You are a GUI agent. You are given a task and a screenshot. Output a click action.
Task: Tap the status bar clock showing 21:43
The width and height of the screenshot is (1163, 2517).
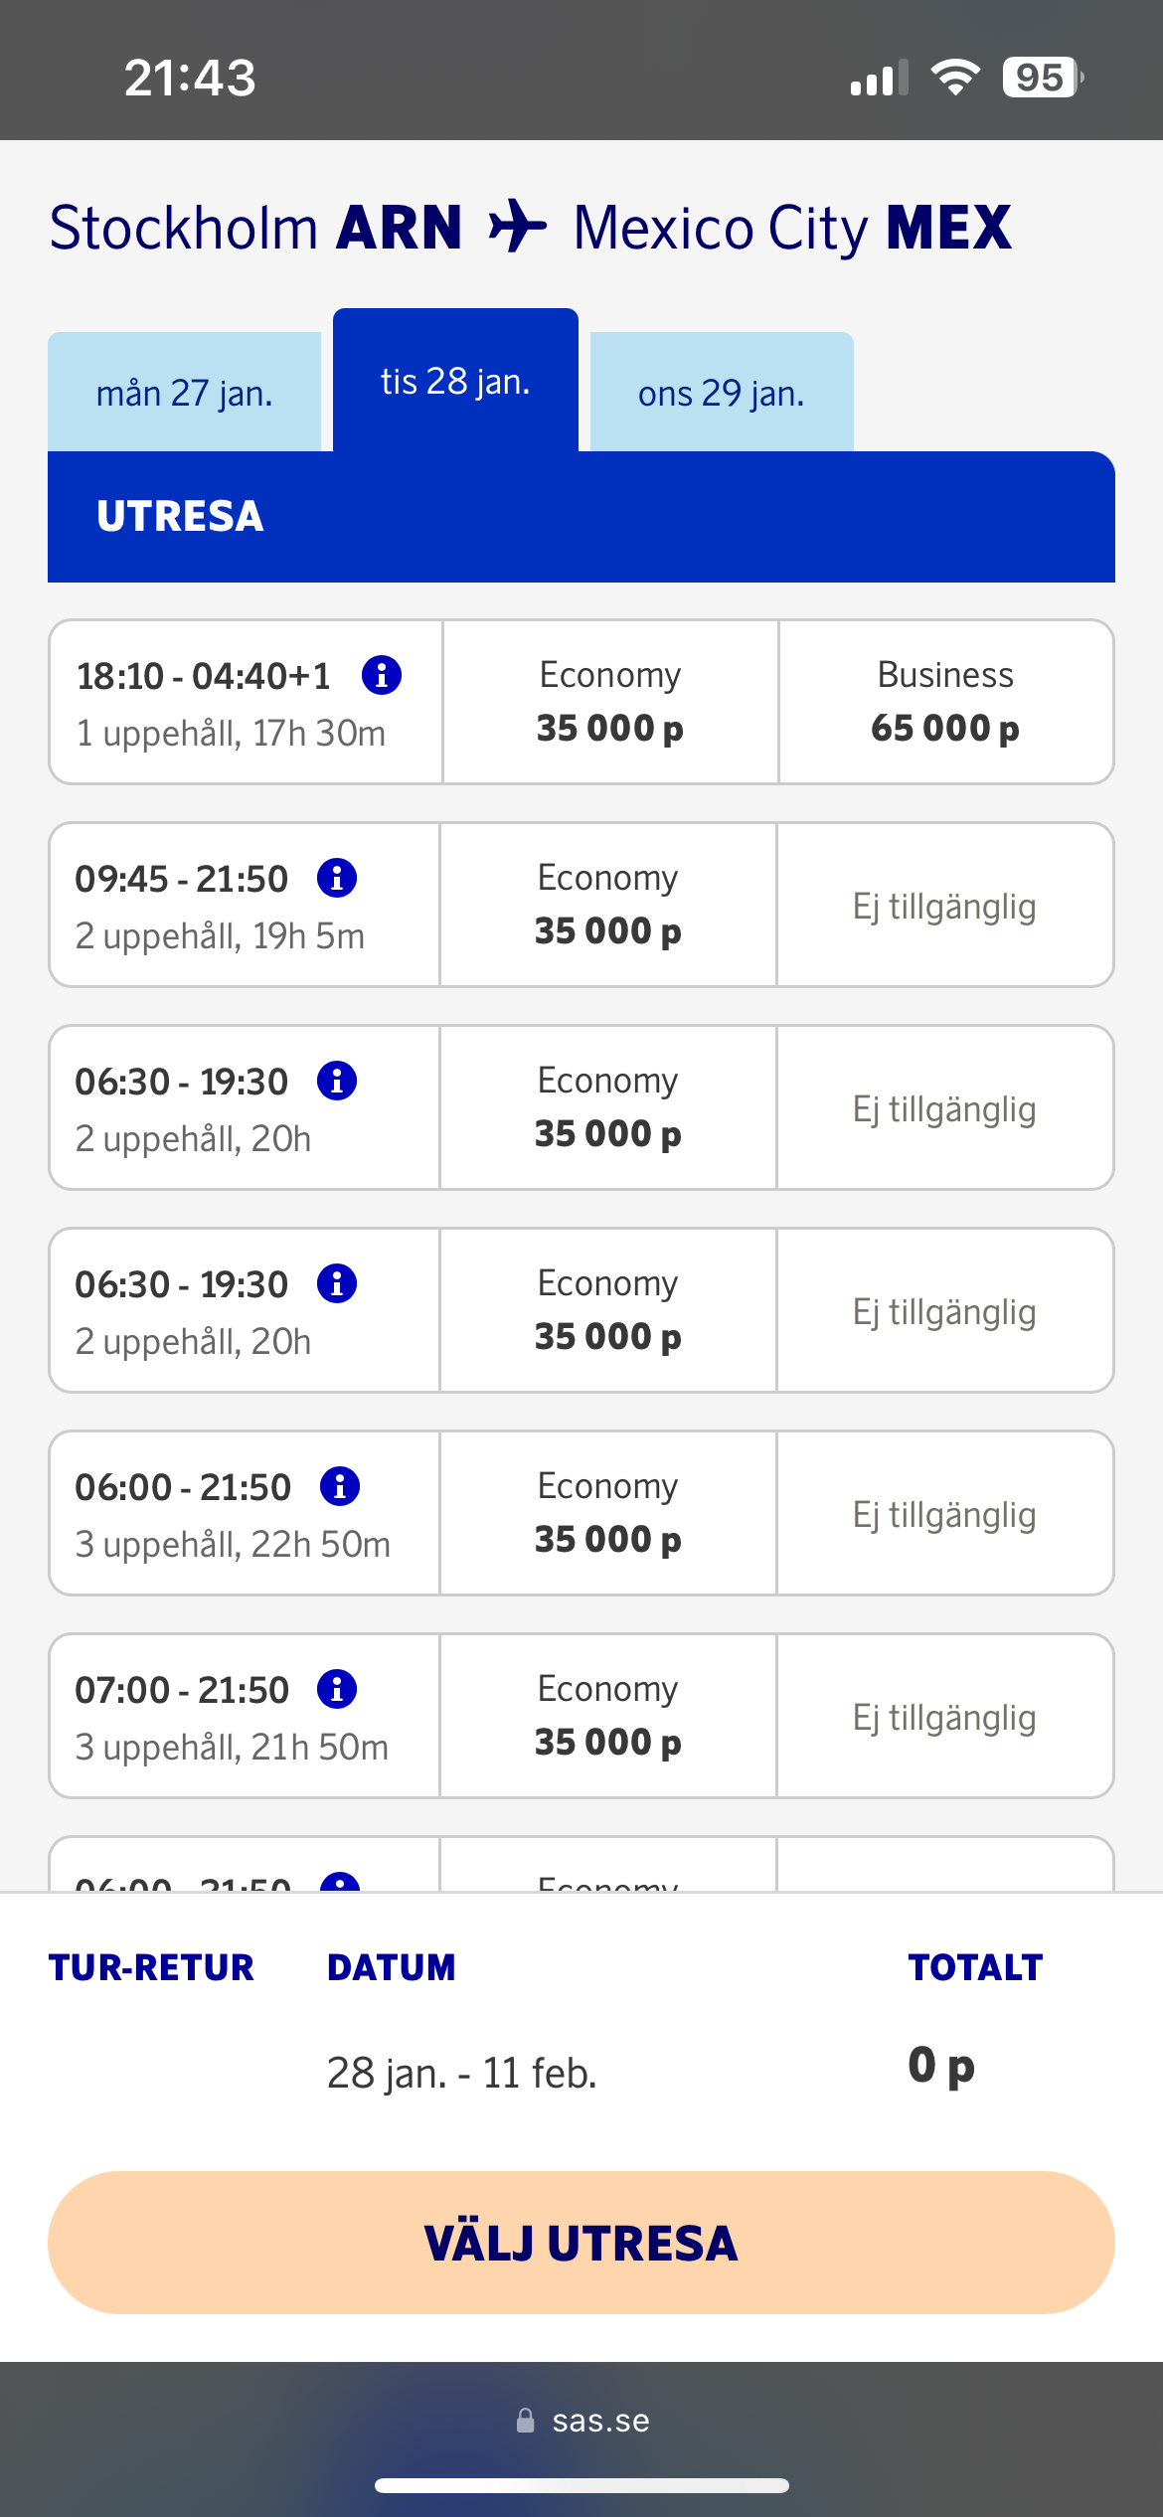pyautogui.click(x=190, y=78)
